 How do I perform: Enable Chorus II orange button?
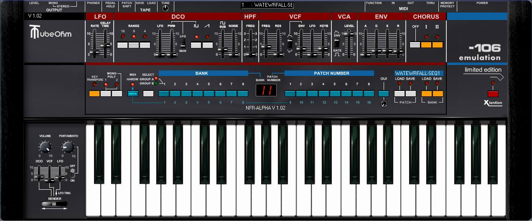click(438, 45)
